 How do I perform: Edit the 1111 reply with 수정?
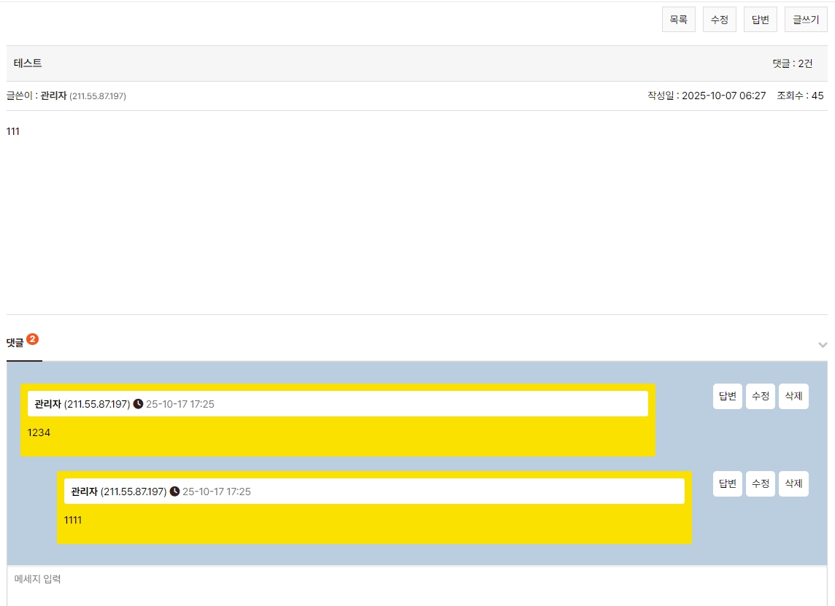pos(760,483)
